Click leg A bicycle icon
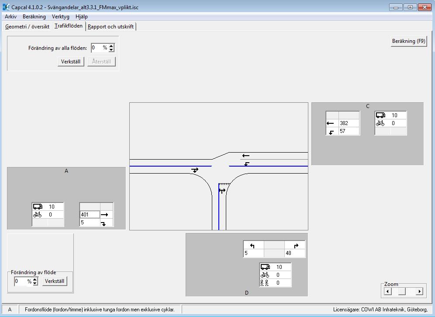This screenshot has width=435, height=317. (x=38, y=215)
